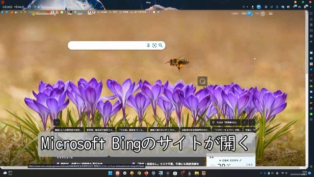This screenshot has height=177, width=314.
Task: Open the first news headline chip
Action: tap(69, 130)
